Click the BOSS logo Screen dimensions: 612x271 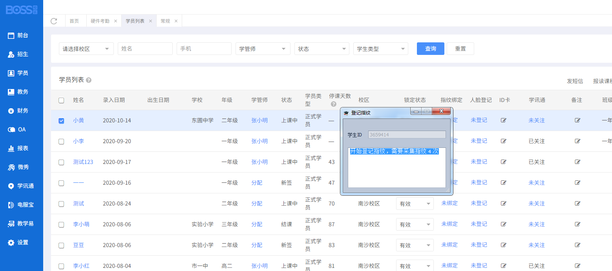[x=22, y=9]
